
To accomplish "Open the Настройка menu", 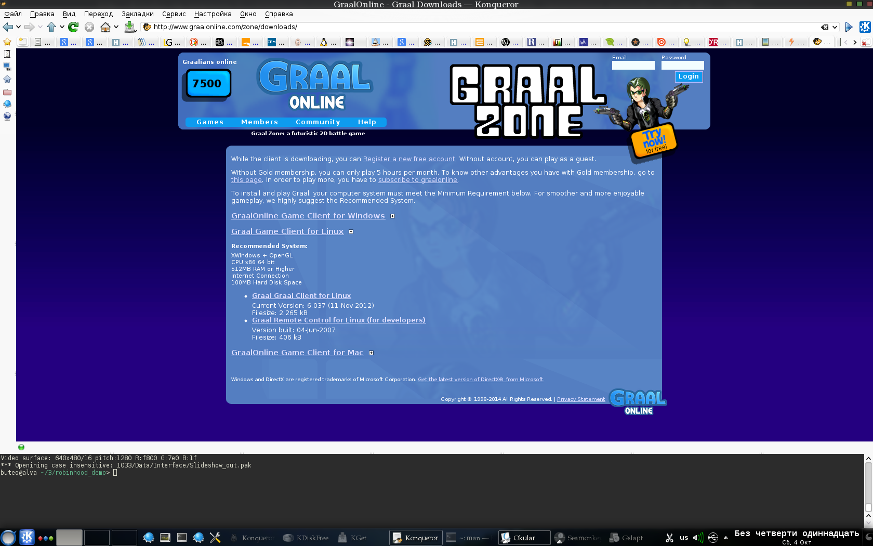I will (213, 14).
